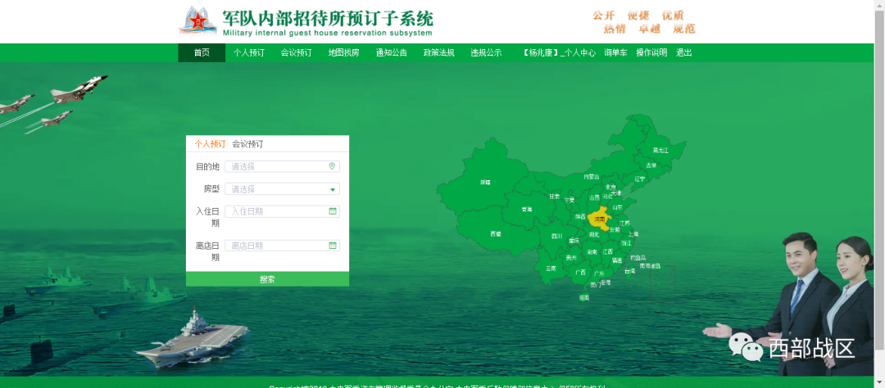Select 黑龙江 province on the map

(x=660, y=150)
